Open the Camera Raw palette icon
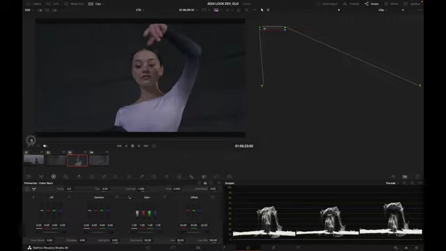Viewport: 446px width, 251px height. point(29,176)
